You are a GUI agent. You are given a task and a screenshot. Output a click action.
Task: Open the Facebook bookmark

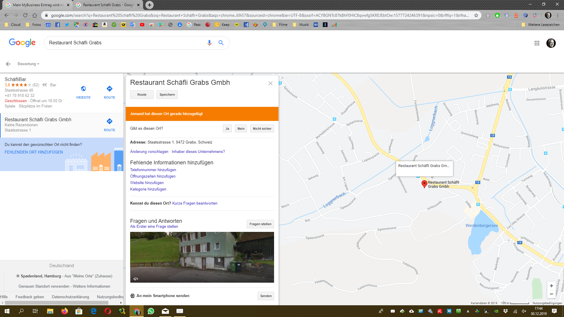pos(58,25)
